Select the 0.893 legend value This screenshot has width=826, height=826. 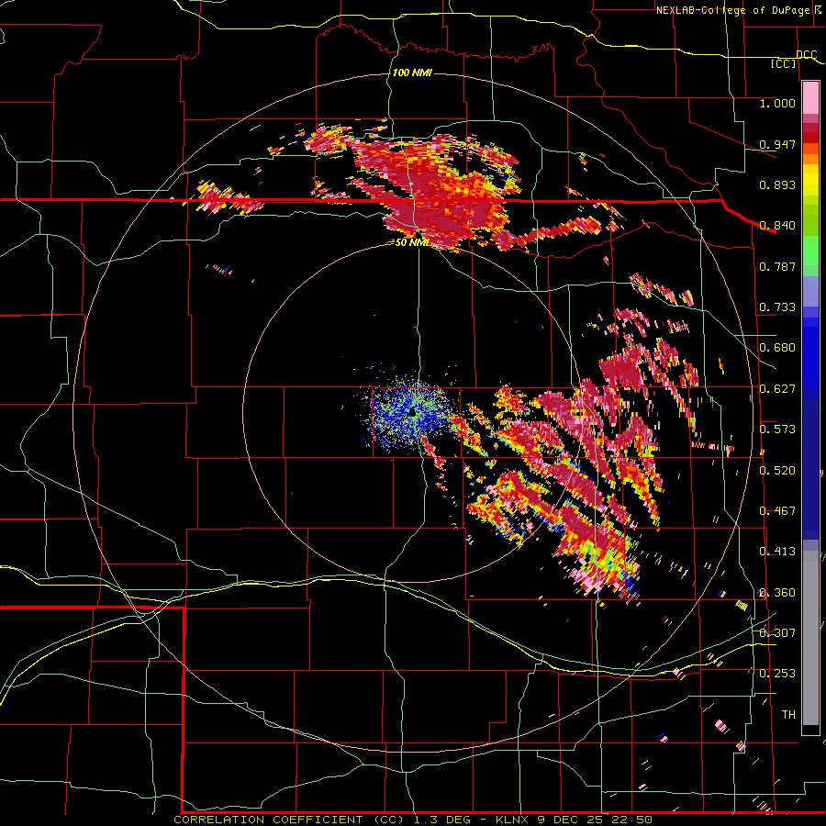[777, 184]
